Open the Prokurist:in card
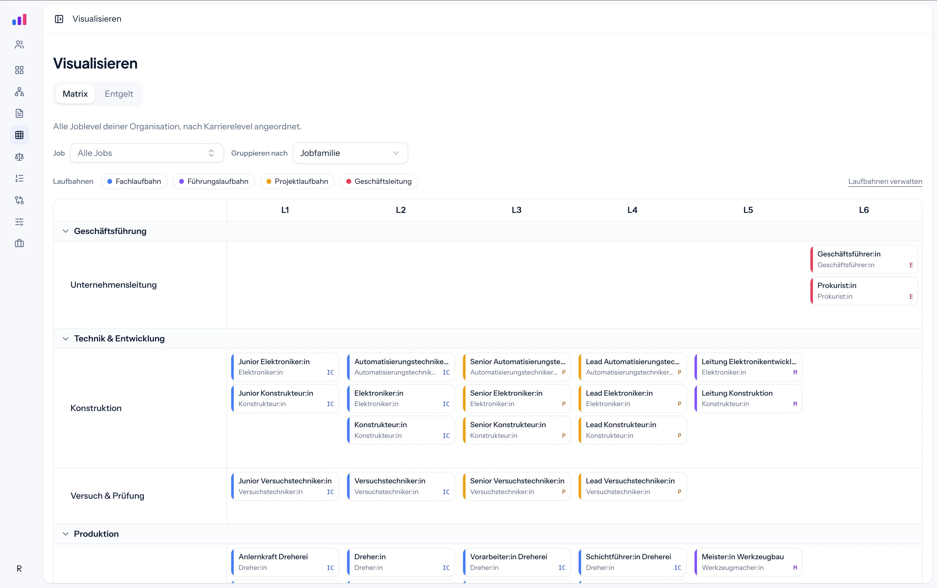The image size is (937, 588). (864, 290)
